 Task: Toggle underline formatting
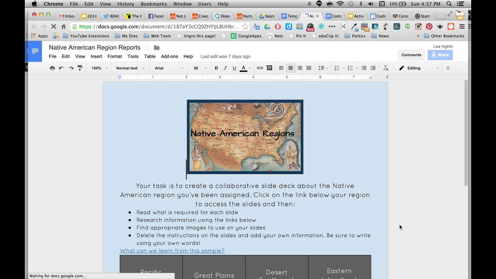click(234, 68)
